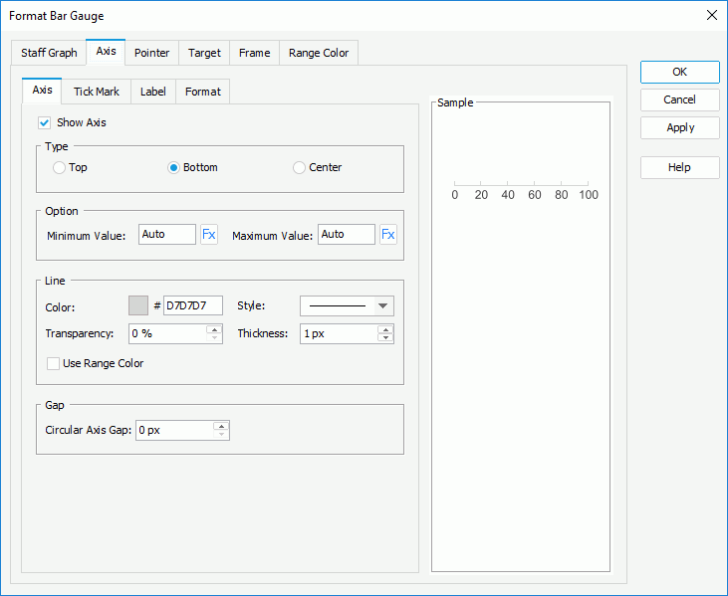Screen dimensions: 728x596
Task: Switch to the Frame tab
Action: pos(254,53)
